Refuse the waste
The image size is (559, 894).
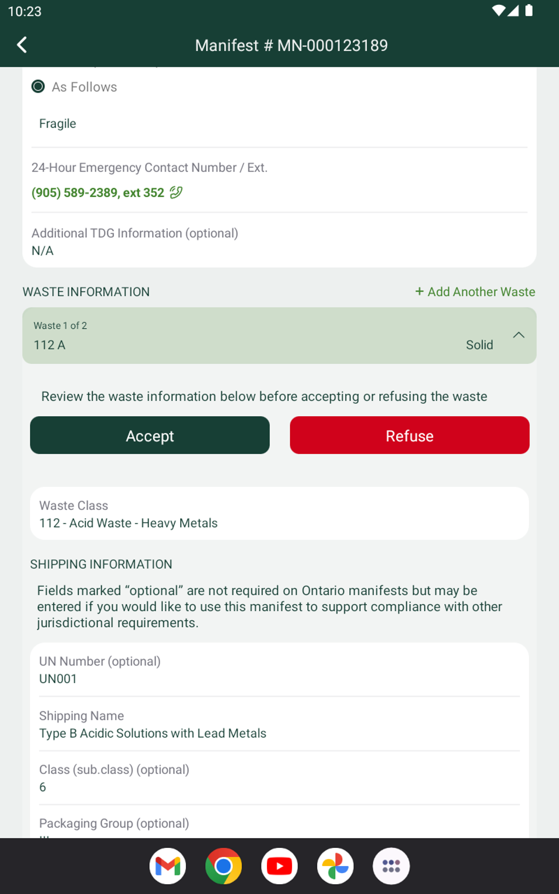(409, 435)
